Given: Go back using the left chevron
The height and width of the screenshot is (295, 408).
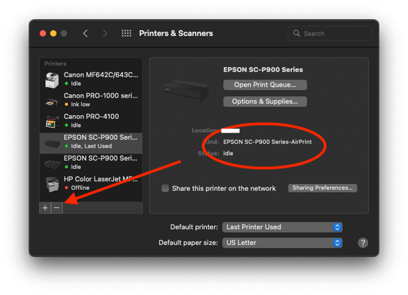Looking at the screenshot, I should tap(86, 34).
